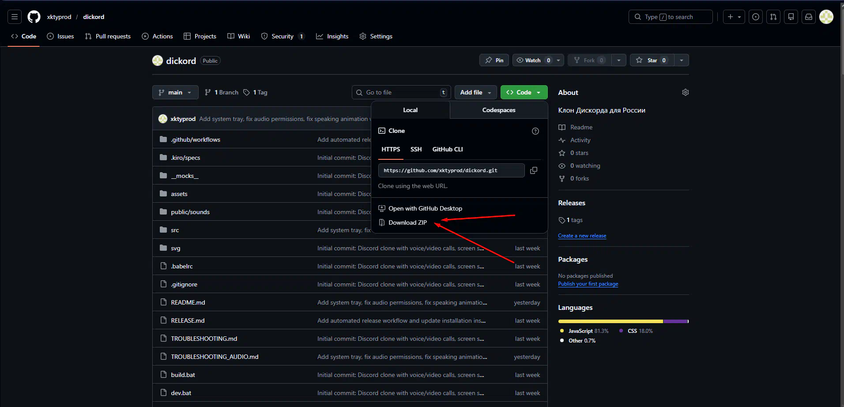Expand the main branch selector

click(x=175, y=92)
